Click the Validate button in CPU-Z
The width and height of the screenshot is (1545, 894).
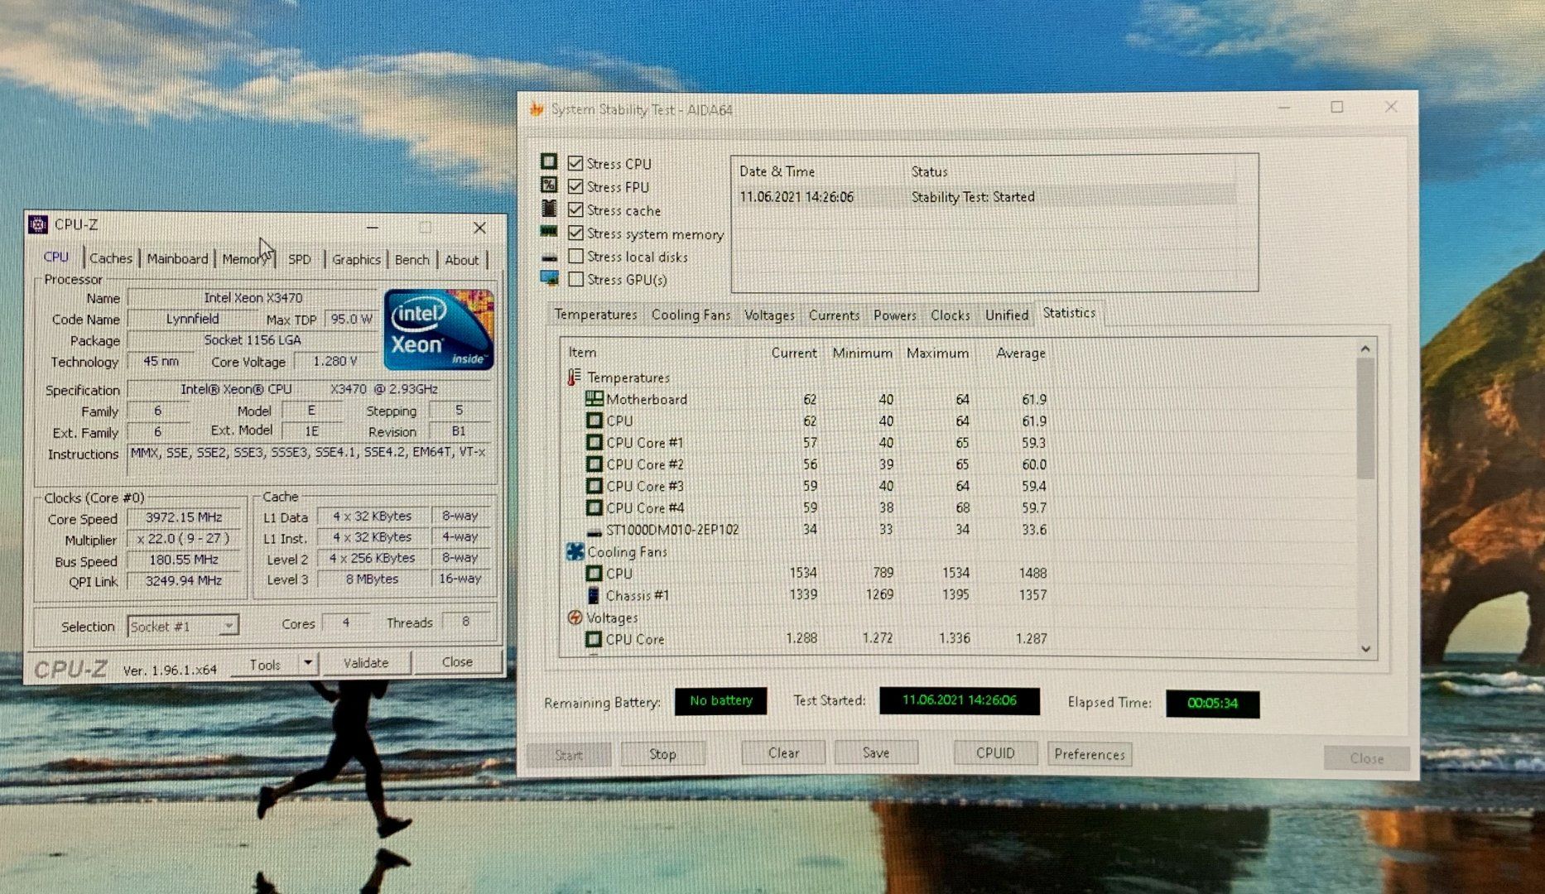click(x=366, y=662)
